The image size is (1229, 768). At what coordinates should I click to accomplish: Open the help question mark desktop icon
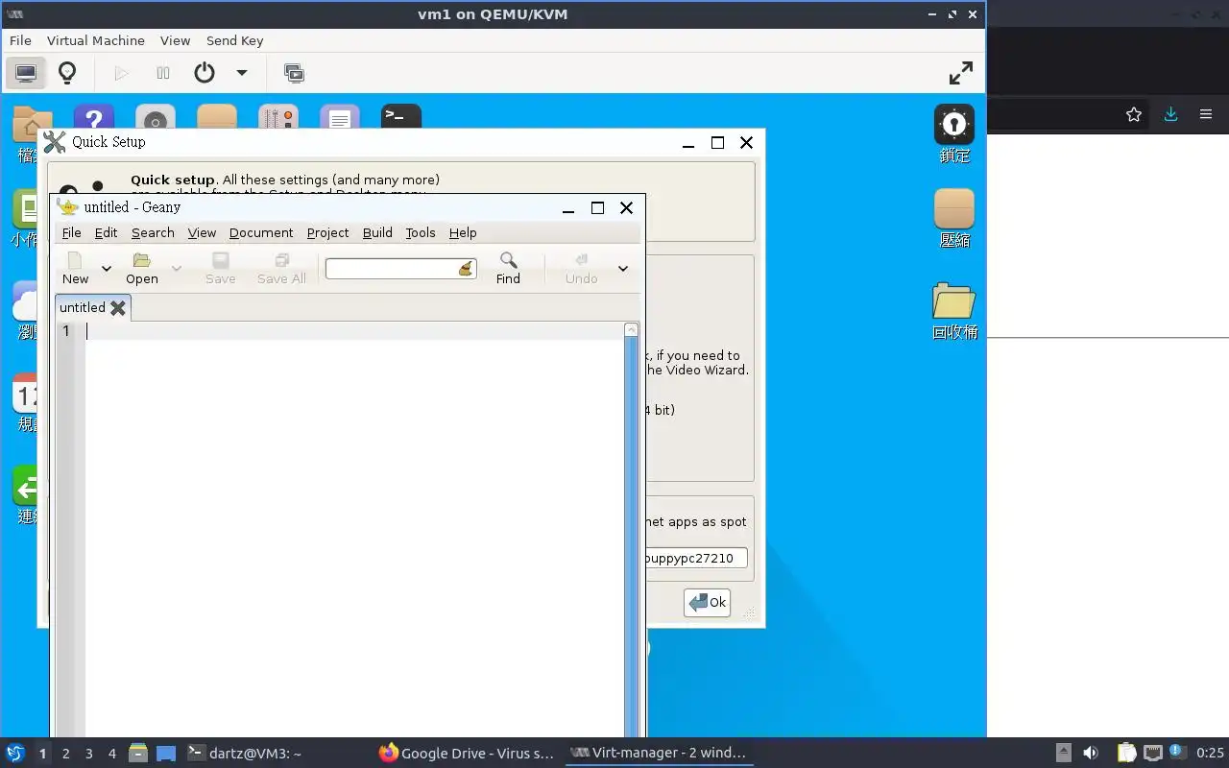click(94, 117)
